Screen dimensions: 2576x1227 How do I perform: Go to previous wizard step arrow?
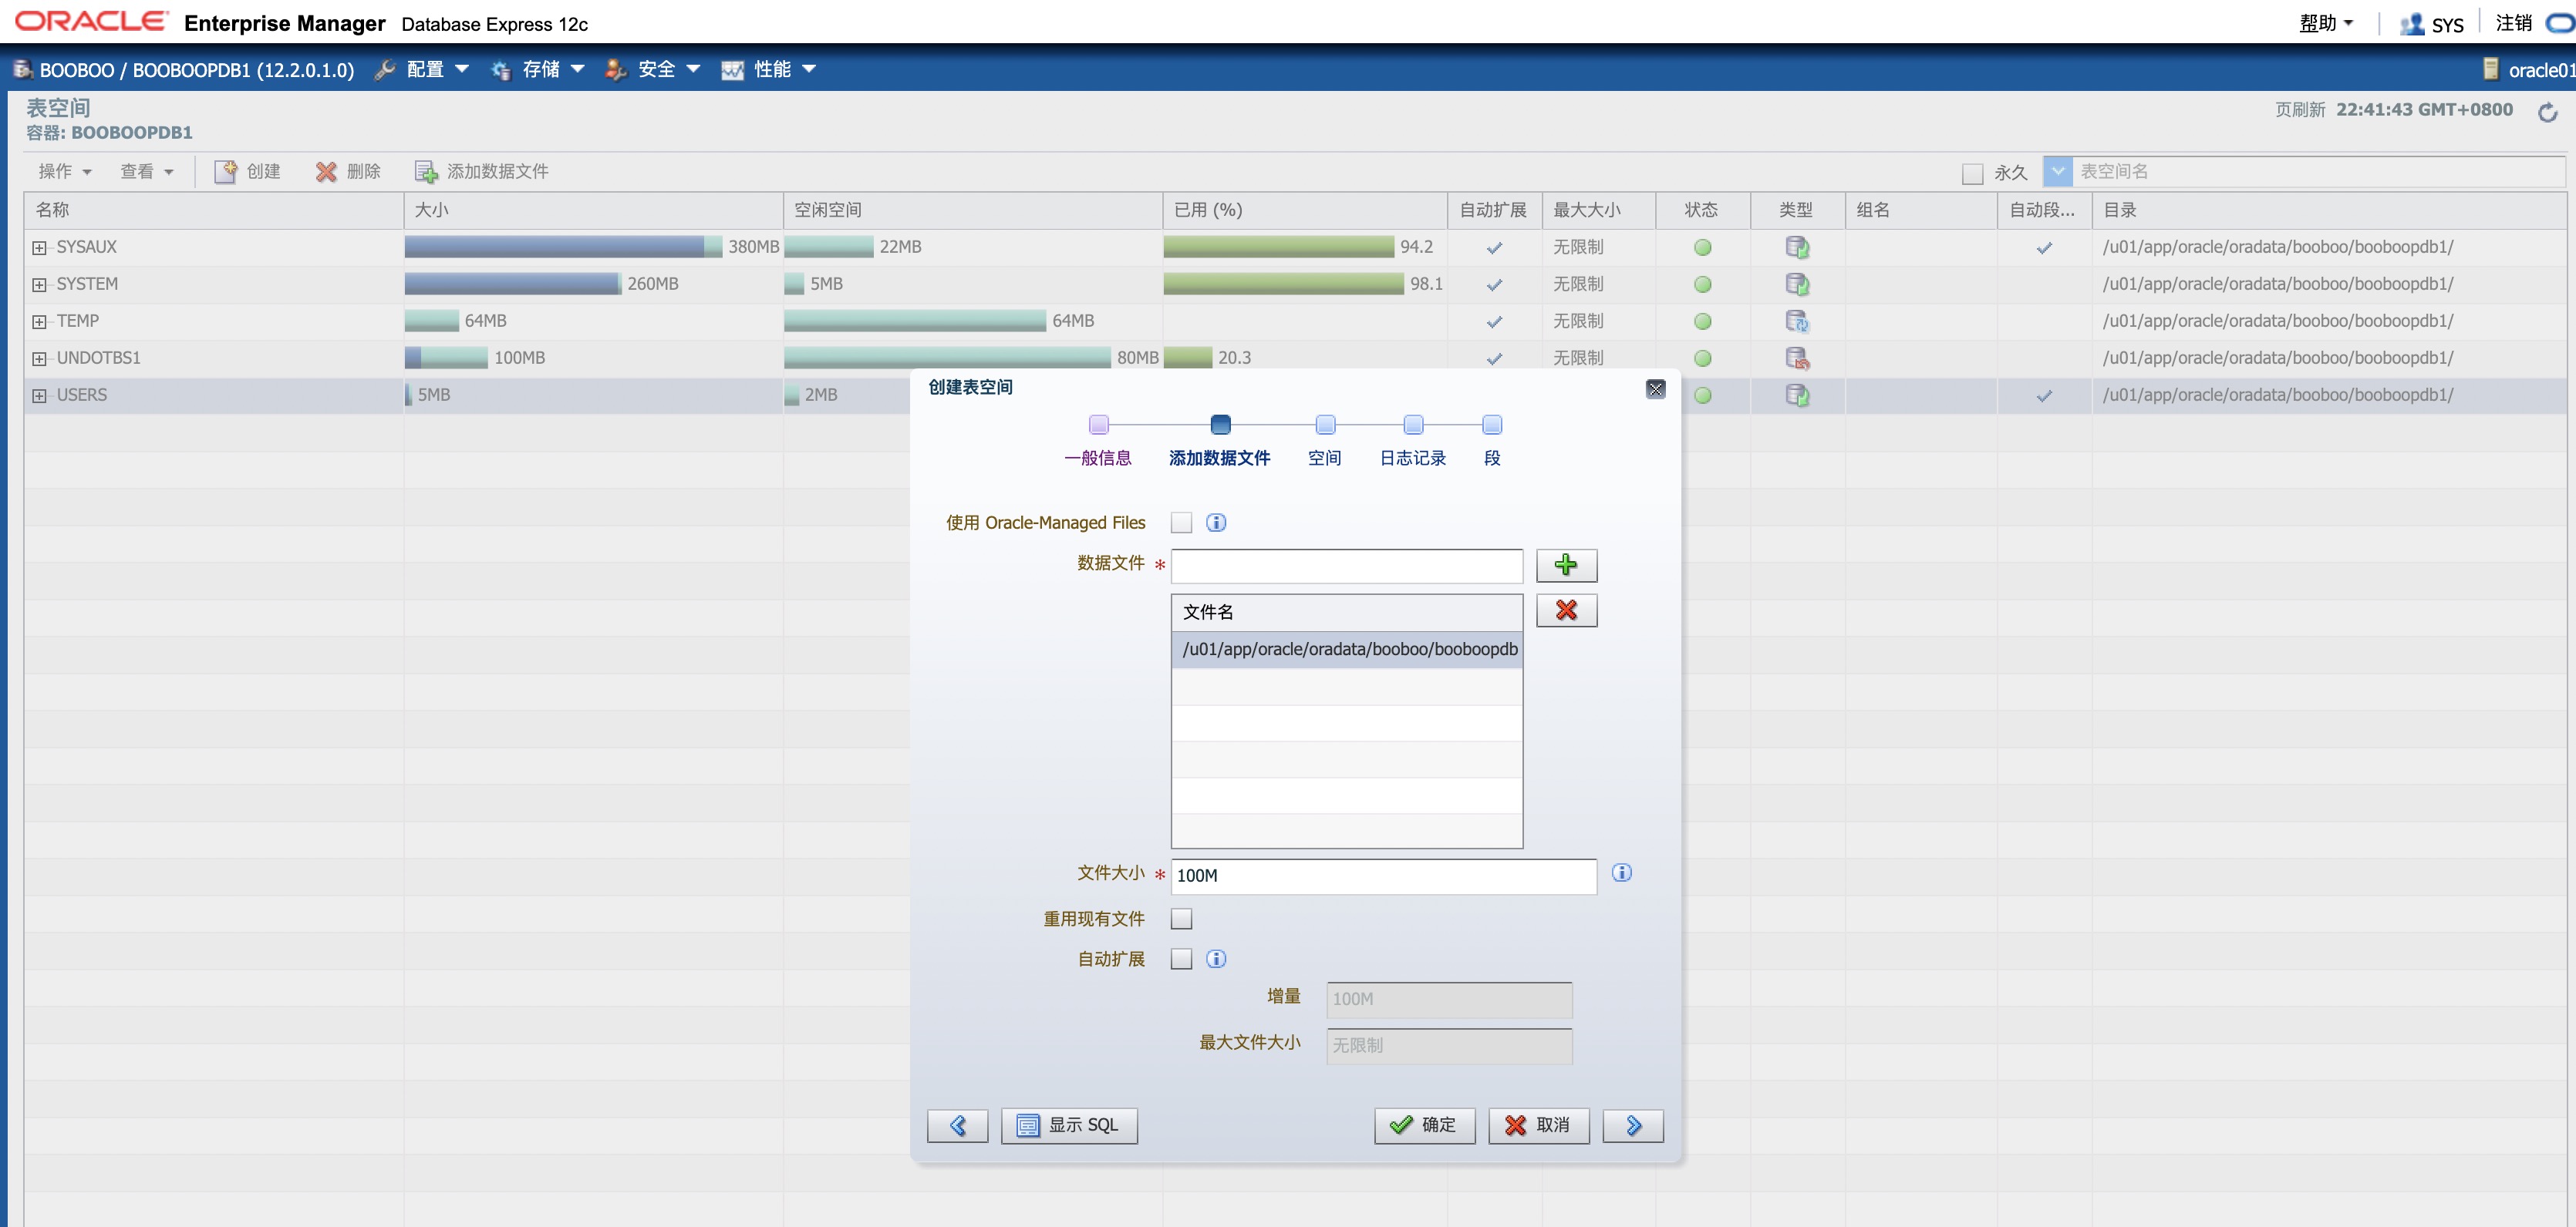pyautogui.click(x=957, y=1125)
